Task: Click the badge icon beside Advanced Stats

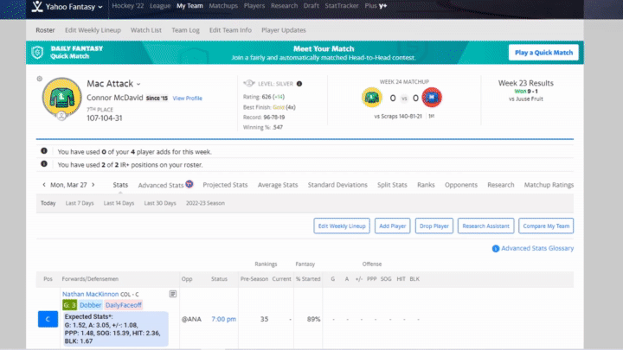Action: pyautogui.click(x=189, y=184)
